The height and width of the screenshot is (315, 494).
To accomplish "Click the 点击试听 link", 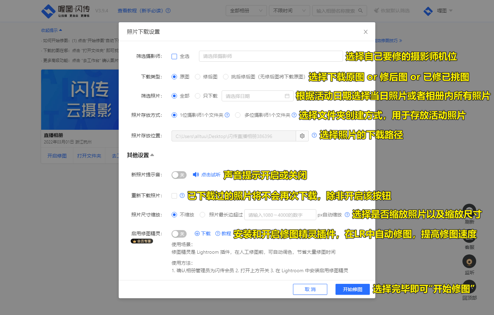I will click(211, 175).
